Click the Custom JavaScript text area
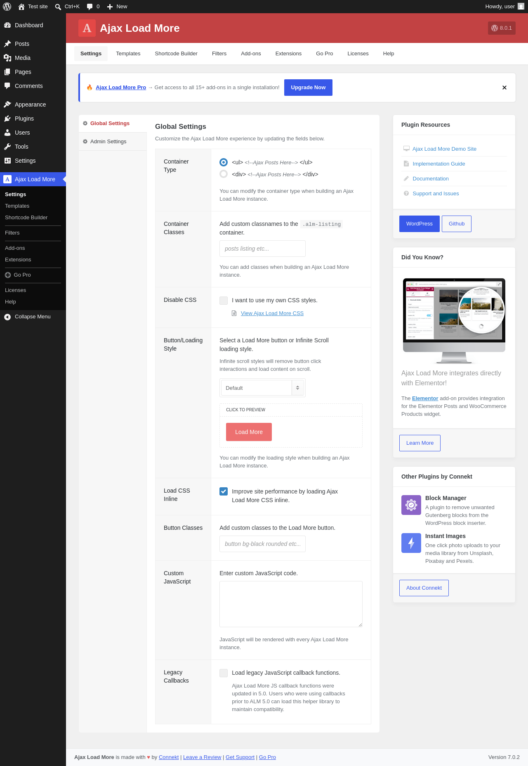This screenshot has width=528, height=766. coord(291,604)
